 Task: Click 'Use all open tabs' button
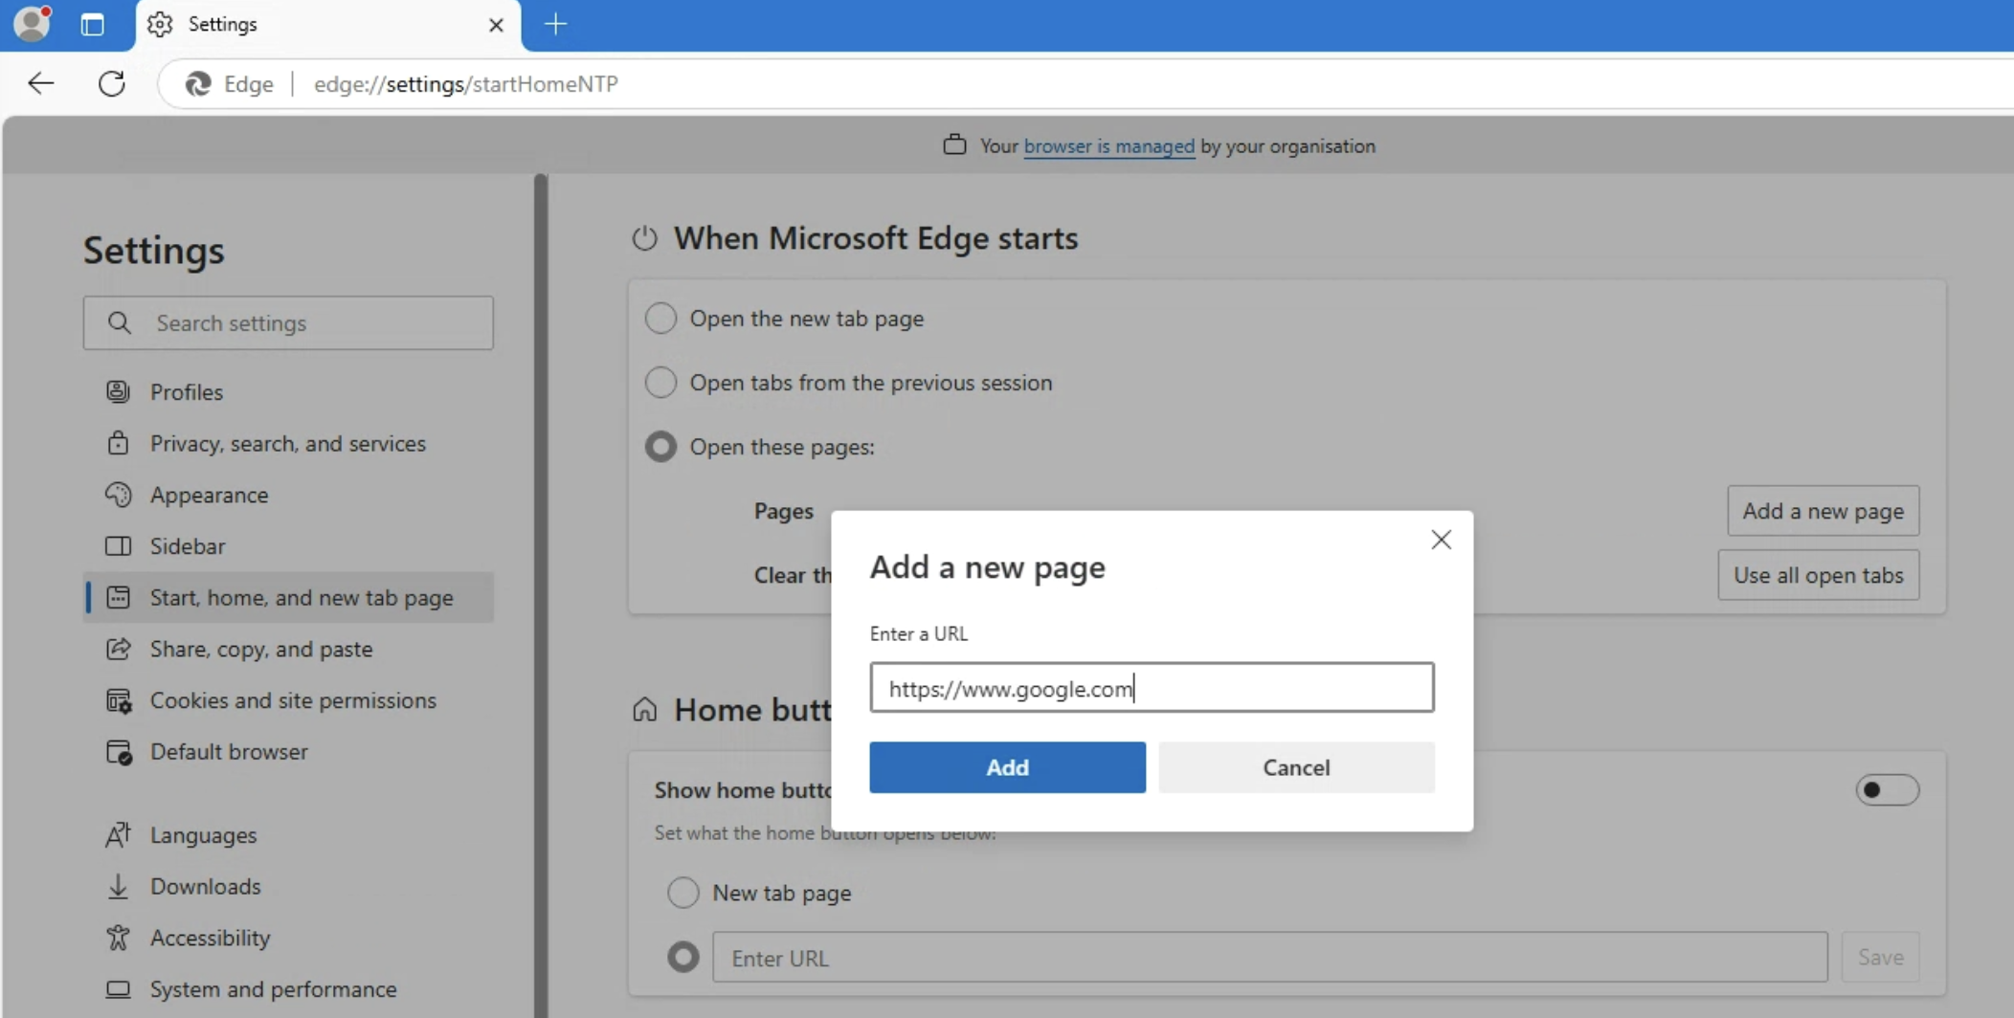coord(1818,575)
